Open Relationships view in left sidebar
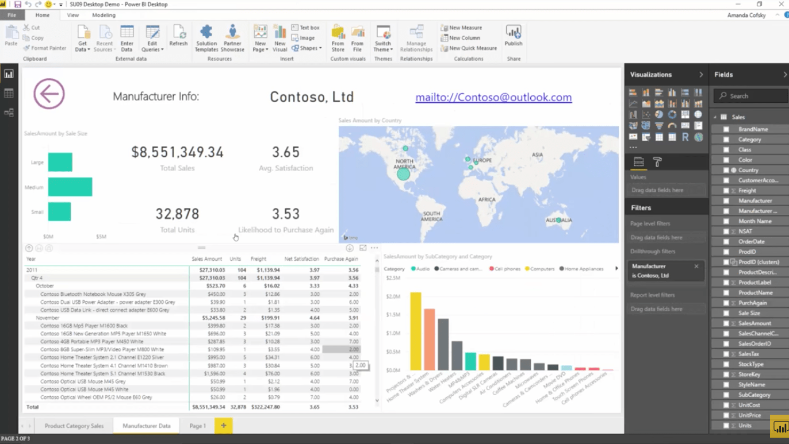The height and width of the screenshot is (444, 789). click(9, 113)
